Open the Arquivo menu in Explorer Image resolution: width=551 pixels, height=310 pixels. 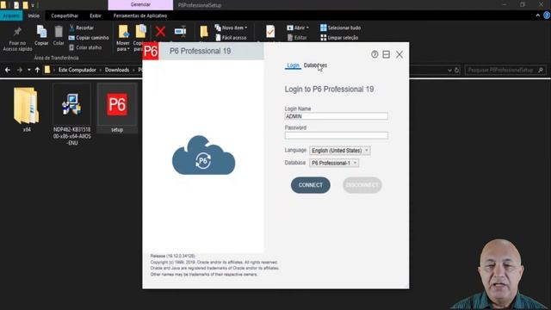point(11,15)
